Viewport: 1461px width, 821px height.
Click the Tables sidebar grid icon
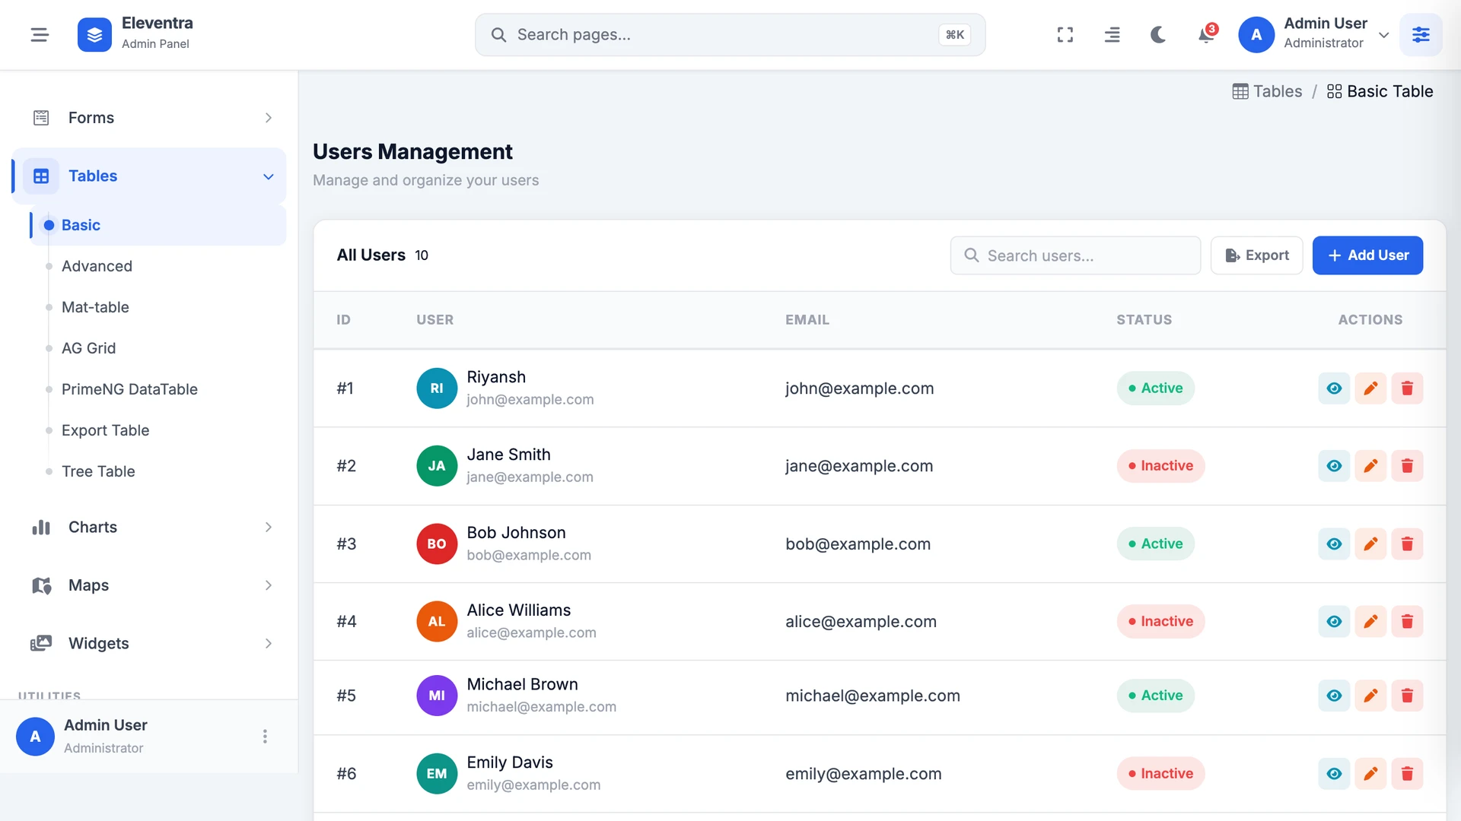[x=41, y=176]
